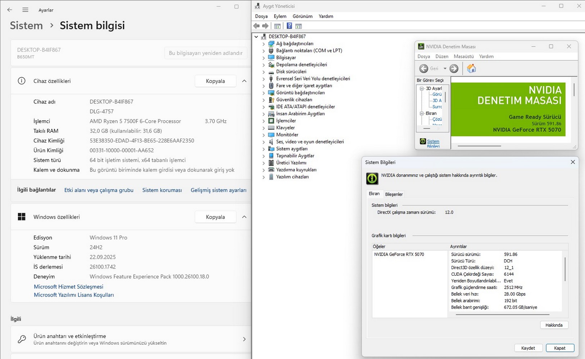
Task: Expand the İşlemciler tree node
Action: tap(263, 121)
